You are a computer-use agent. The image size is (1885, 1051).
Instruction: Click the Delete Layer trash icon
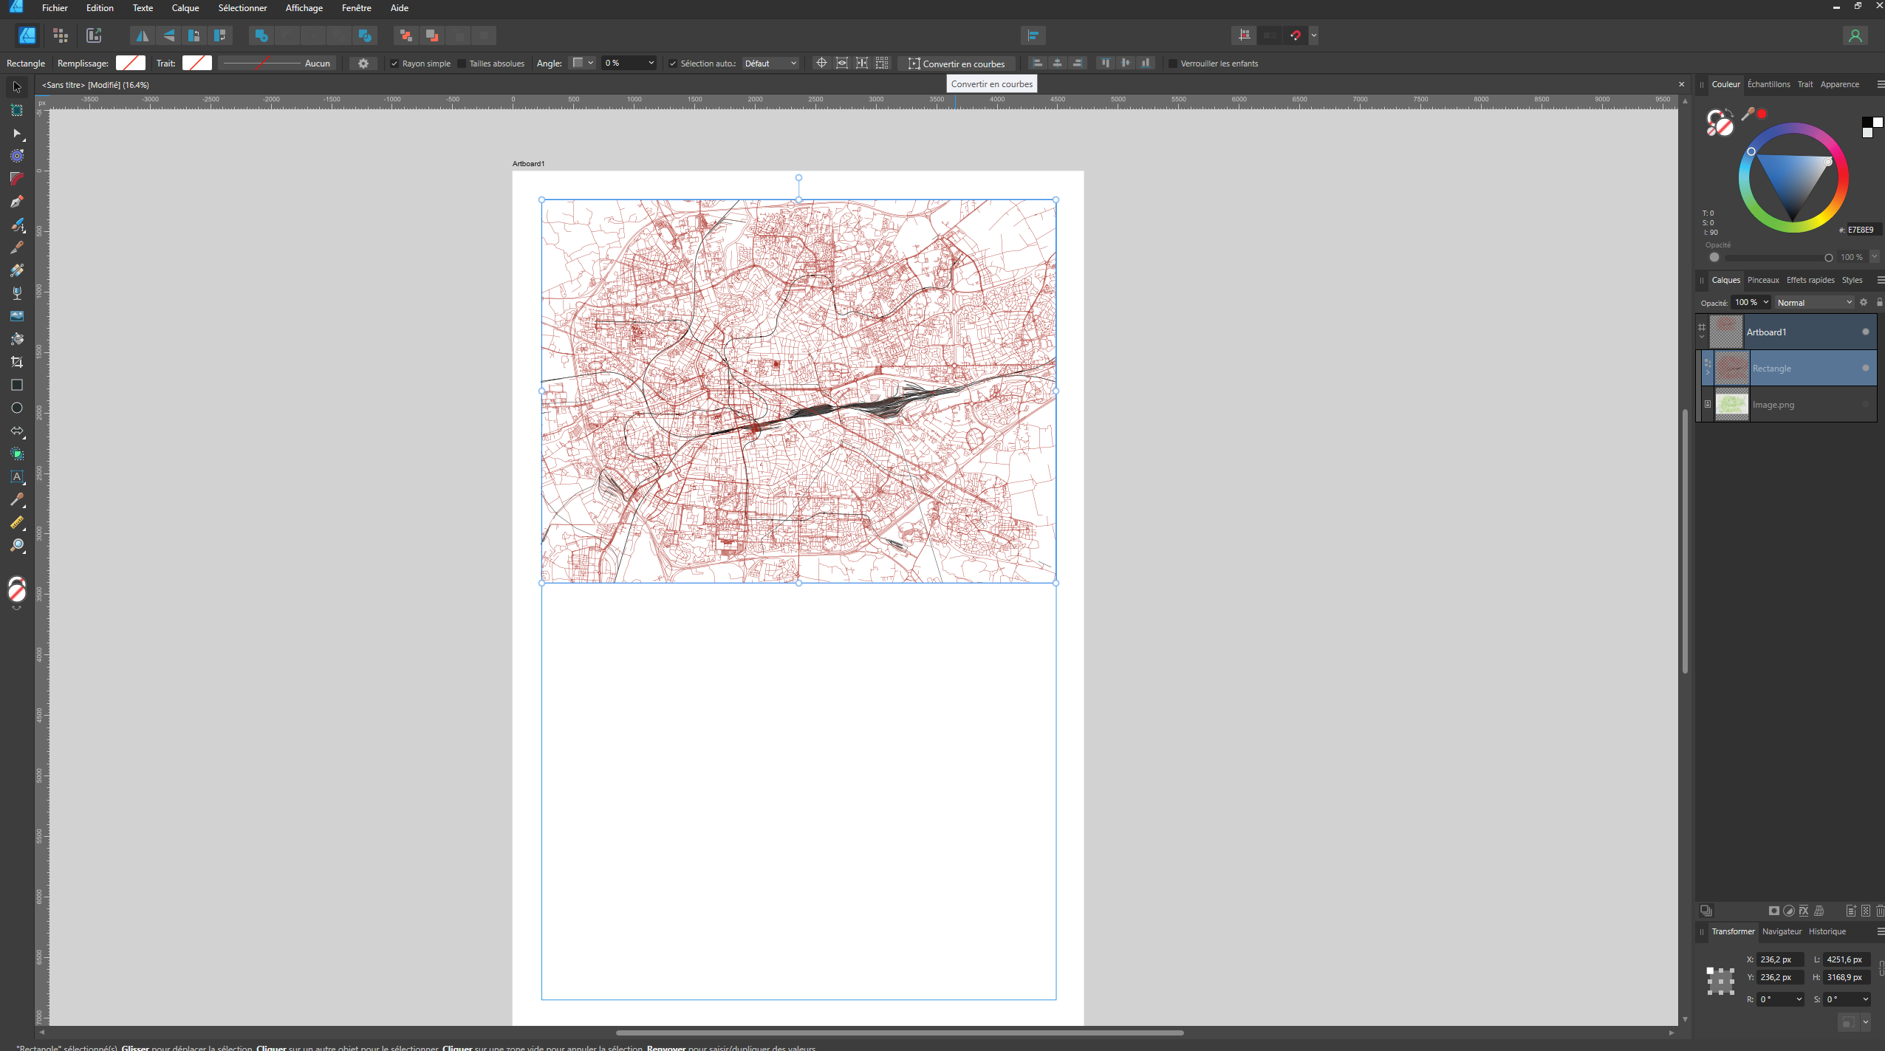coord(1879,911)
